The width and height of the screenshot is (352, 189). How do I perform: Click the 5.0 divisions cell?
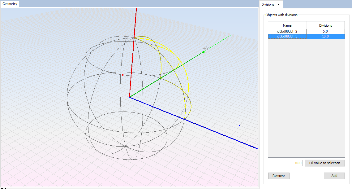(x=325, y=31)
